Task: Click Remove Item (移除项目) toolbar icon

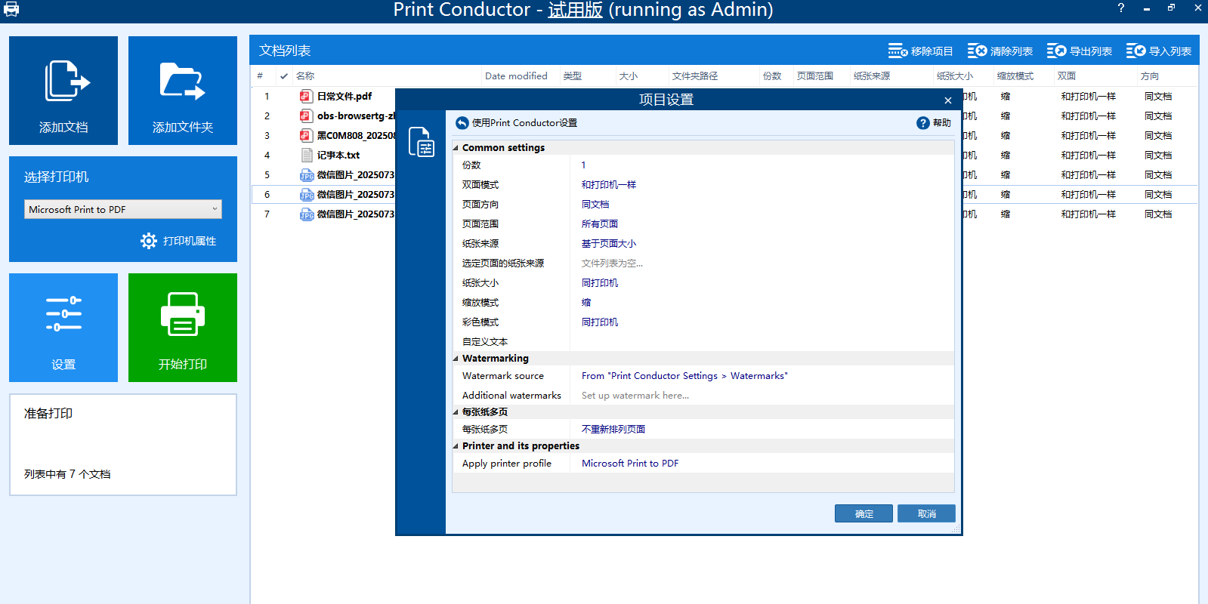Action: click(898, 51)
